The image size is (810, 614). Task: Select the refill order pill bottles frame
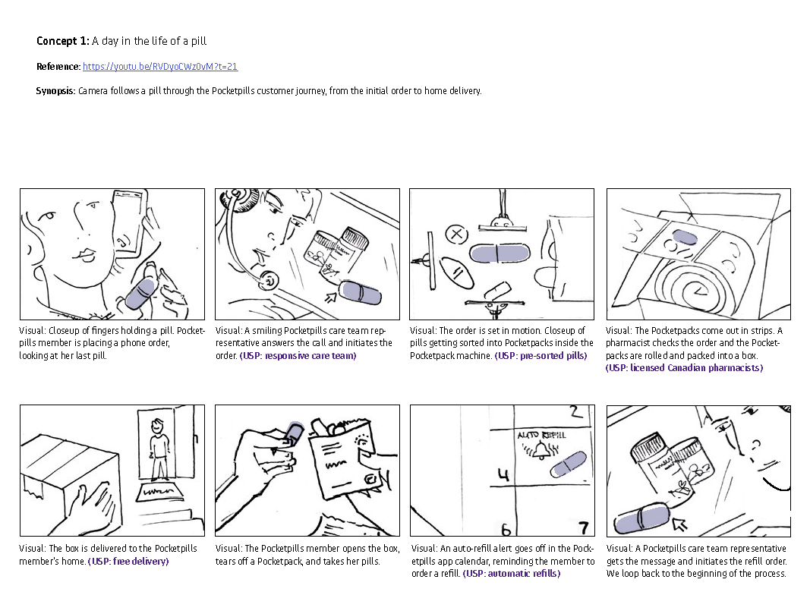click(698, 471)
